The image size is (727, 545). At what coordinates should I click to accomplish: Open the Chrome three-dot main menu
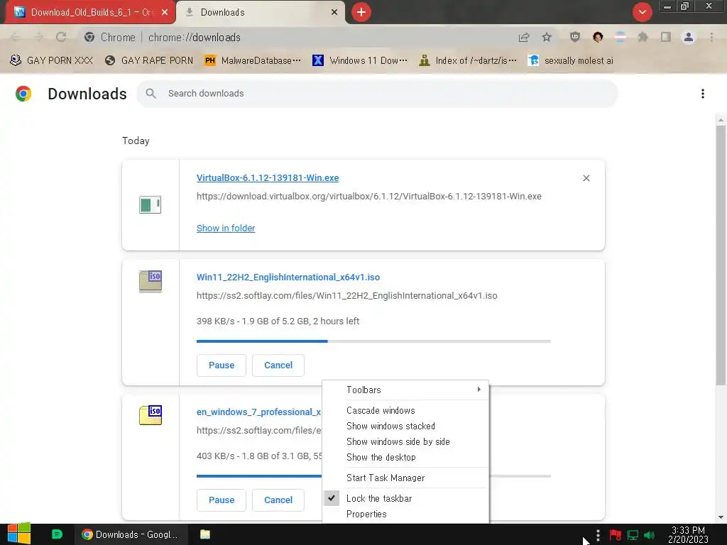(711, 37)
